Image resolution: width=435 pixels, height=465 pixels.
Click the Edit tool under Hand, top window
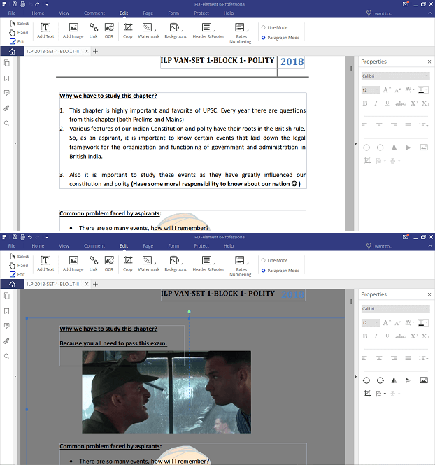tap(17, 41)
